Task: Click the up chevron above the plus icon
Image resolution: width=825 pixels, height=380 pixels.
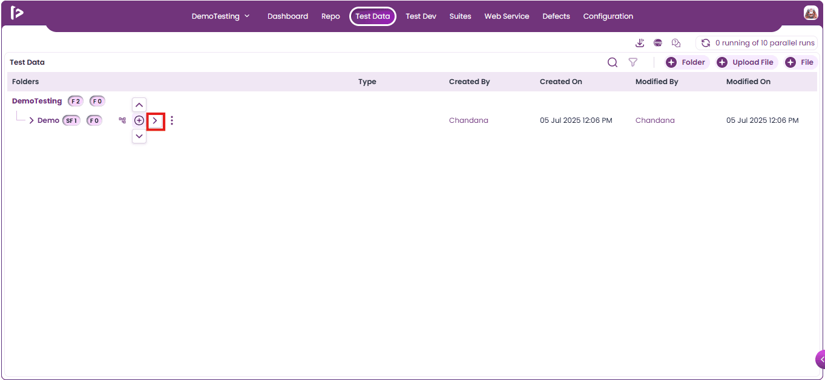Action: pos(139,105)
